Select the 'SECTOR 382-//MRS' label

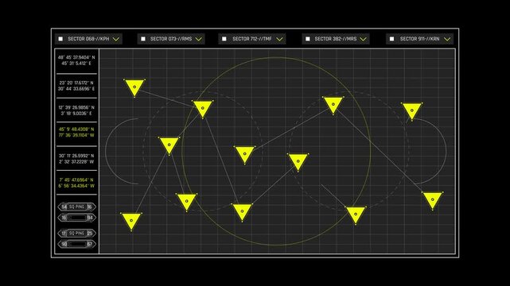336,39
